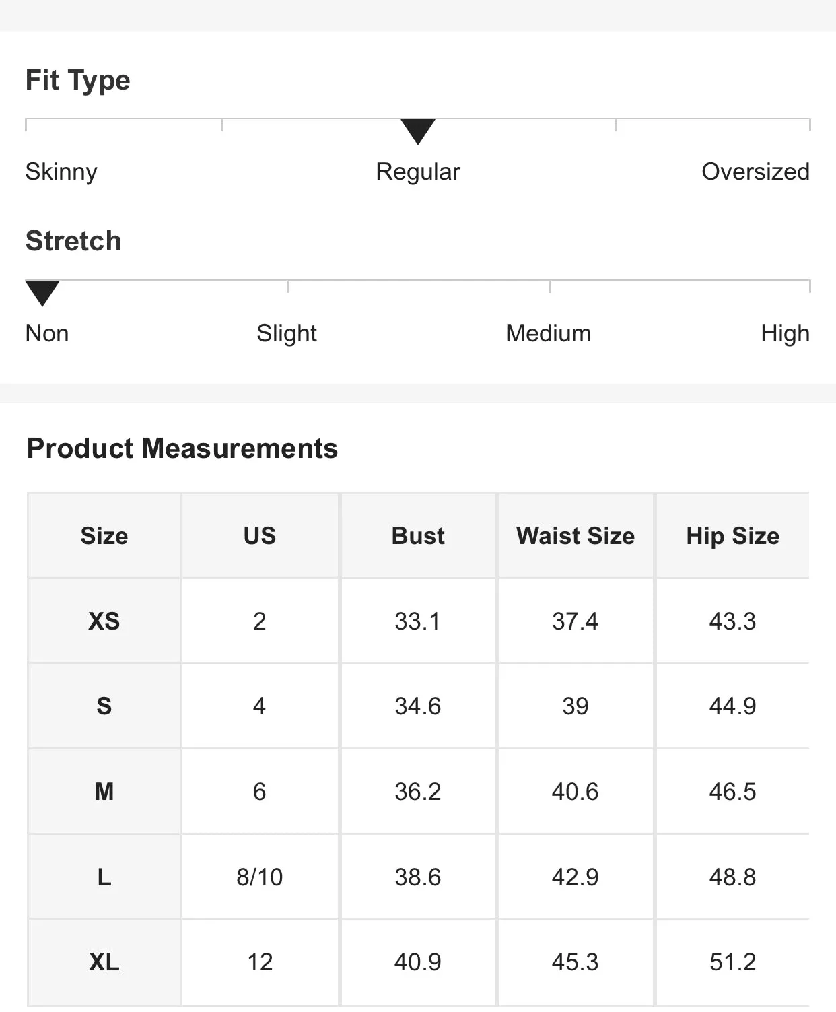Select the XS size row label
Image resolution: width=836 pixels, height=1012 pixels.
(104, 621)
